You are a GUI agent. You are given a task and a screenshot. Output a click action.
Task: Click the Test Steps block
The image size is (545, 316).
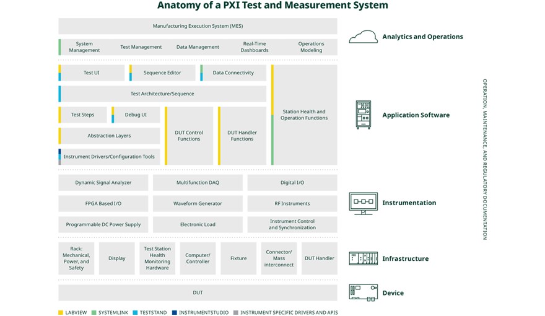point(83,115)
